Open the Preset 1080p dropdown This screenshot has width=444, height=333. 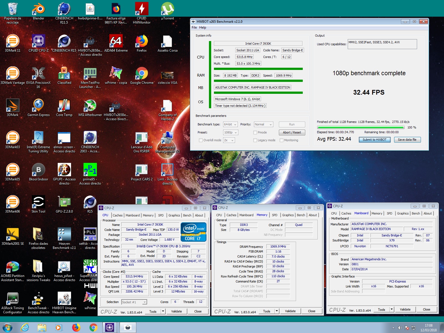230,133
